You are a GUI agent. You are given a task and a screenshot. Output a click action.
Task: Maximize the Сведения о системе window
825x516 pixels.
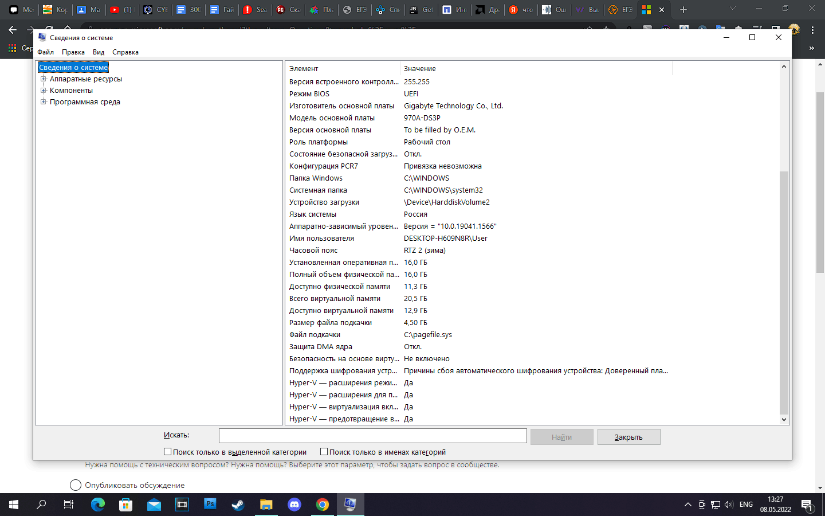pyautogui.click(x=752, y=37)
